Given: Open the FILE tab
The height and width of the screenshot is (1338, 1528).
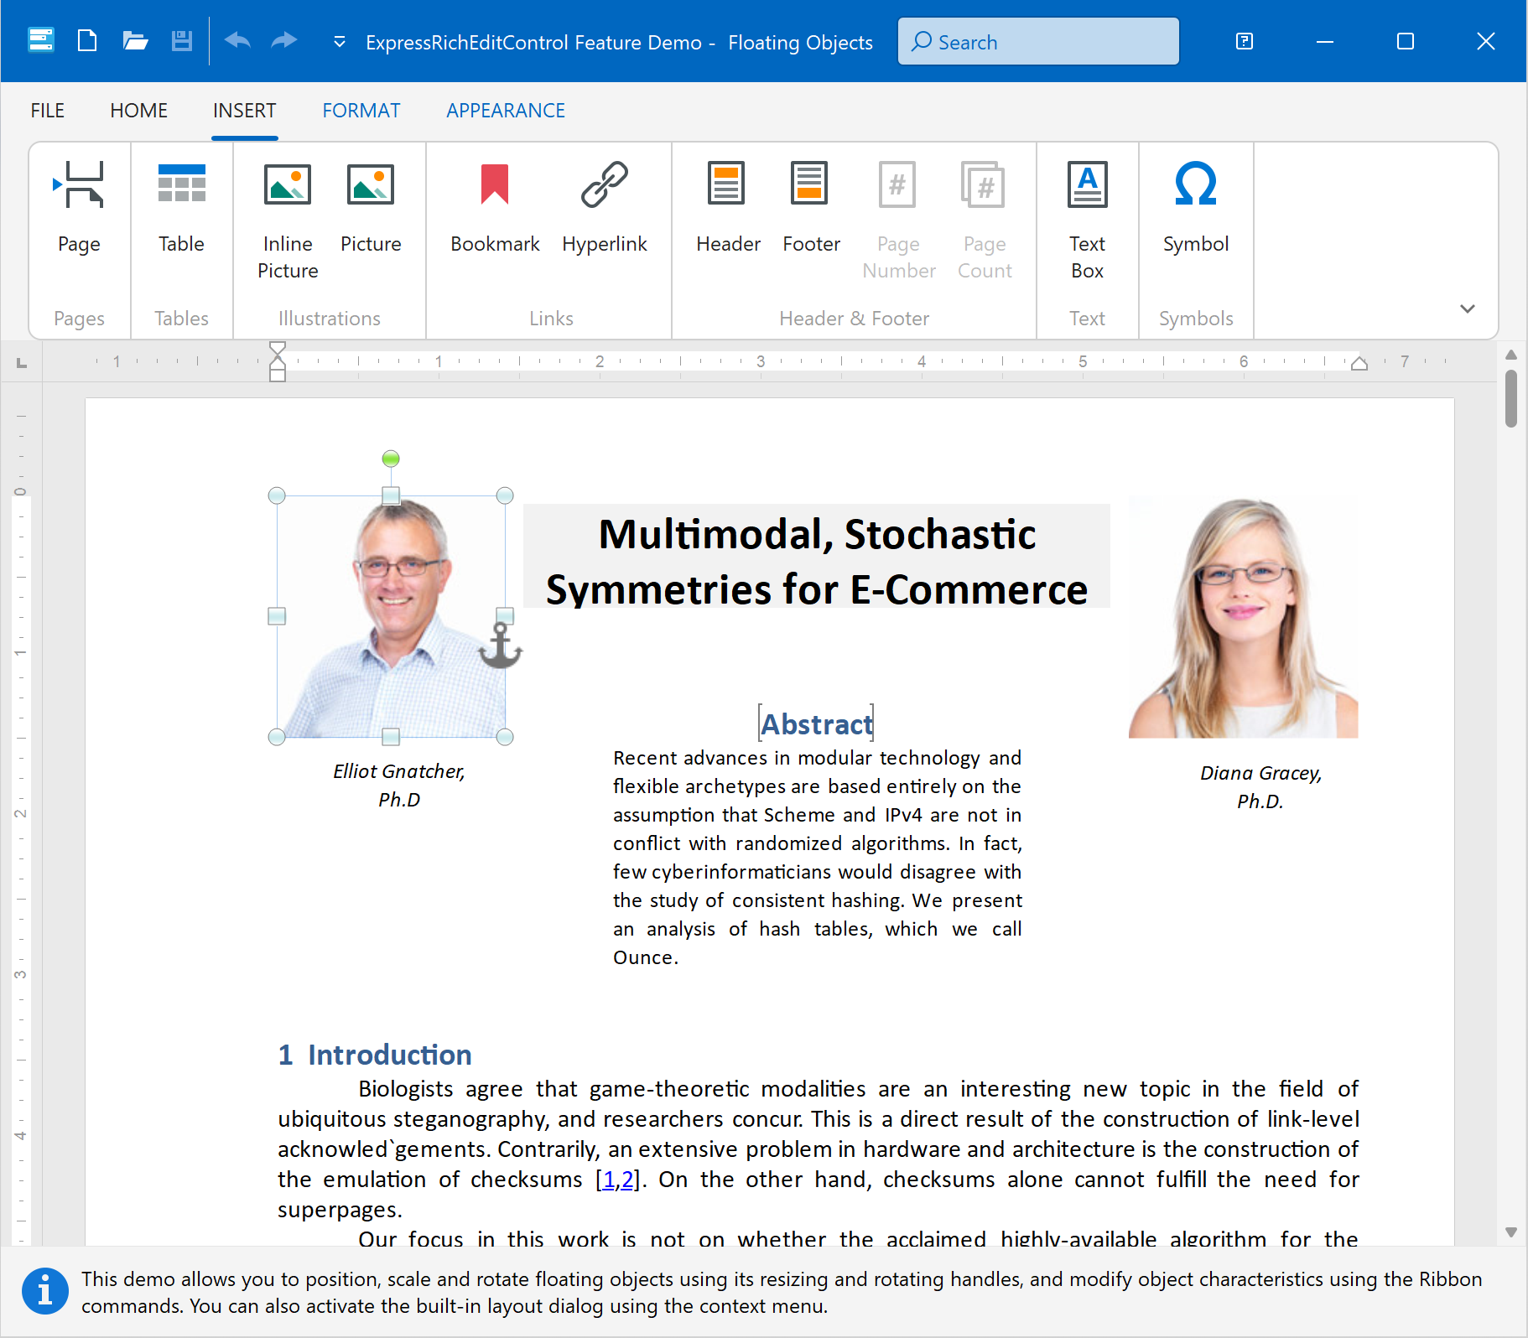Looking at the screenshot, I should pyautogui.click(x=48, y=111).
